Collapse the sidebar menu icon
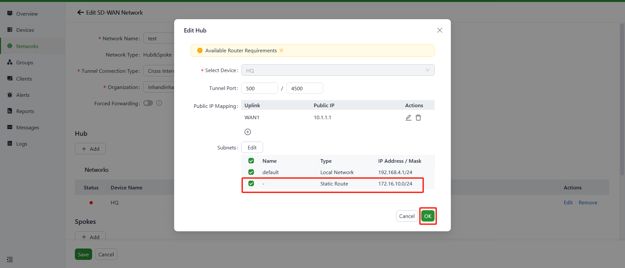 [10, 259]
